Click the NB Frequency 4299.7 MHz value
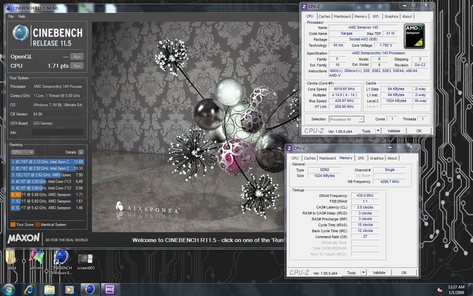This screenshot has height=296, width=473. 390,182
